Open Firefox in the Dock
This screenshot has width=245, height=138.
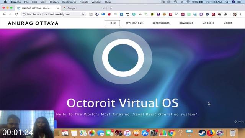(x=211, y=133)
